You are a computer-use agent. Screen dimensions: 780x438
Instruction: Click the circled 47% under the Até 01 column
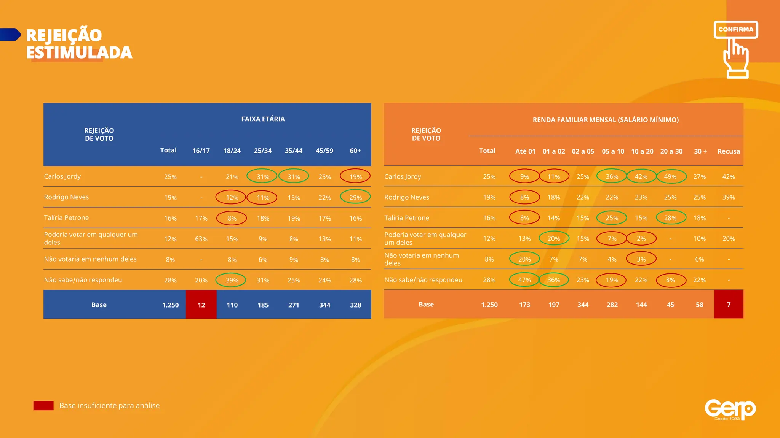[524, 280]
